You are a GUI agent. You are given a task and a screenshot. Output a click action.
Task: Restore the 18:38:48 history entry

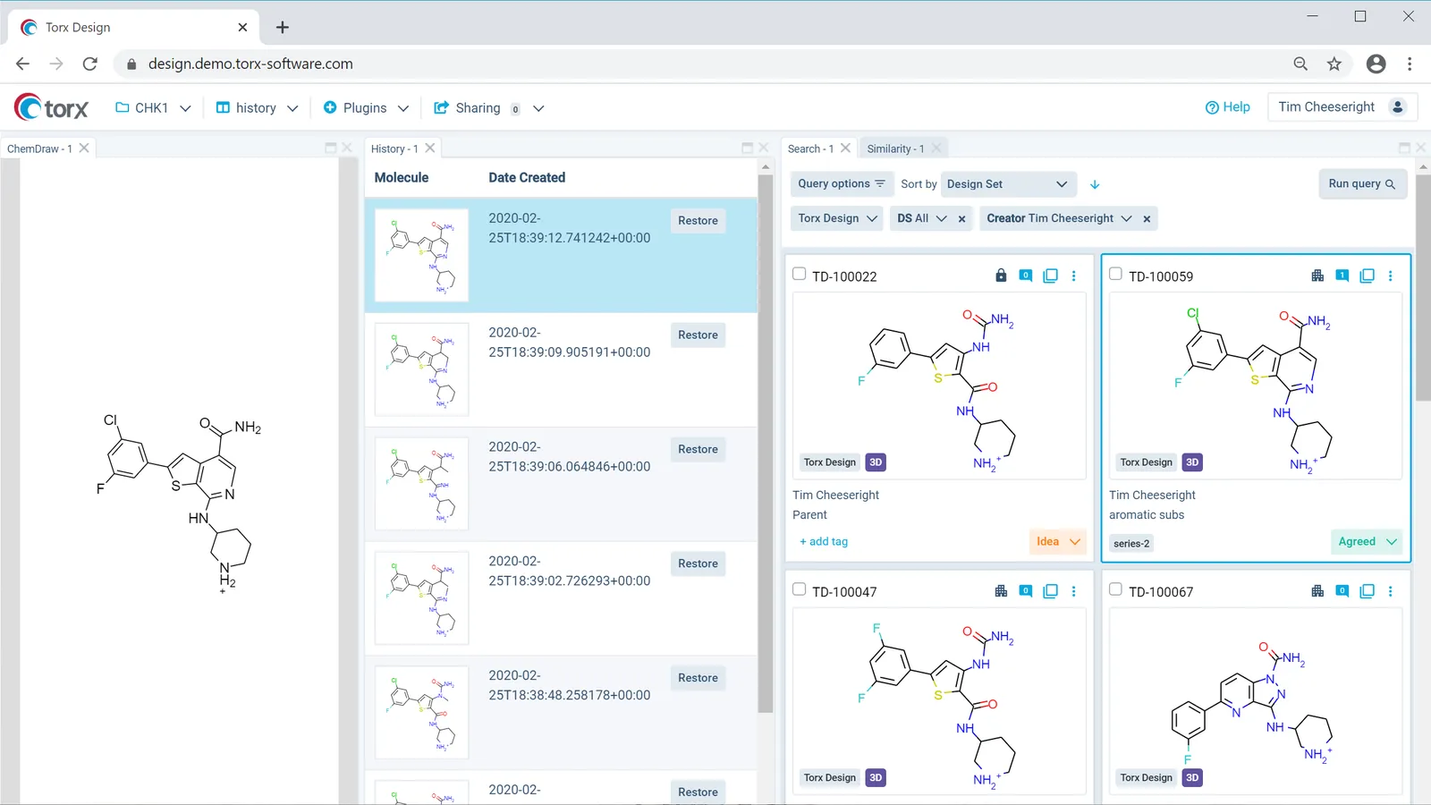coord(698,679)
